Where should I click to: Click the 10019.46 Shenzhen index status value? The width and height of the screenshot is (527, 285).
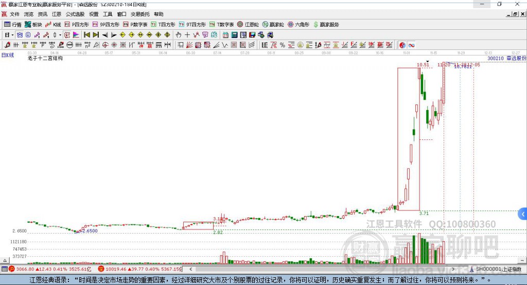coord(116,269)
